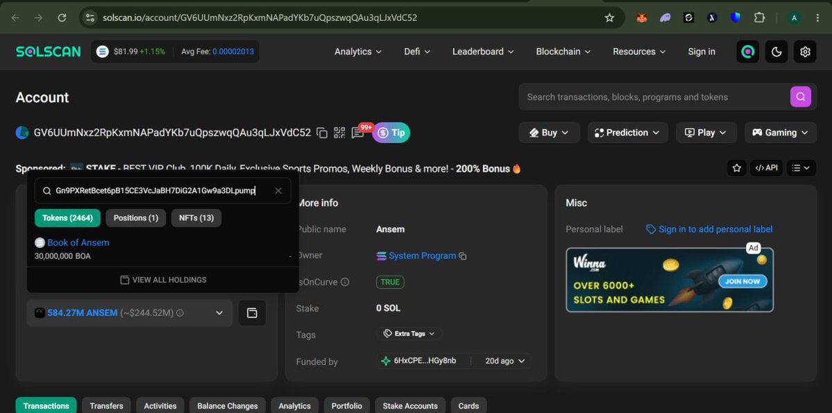832x413 pixels.
Task: Expand the Extra Tags dropdown
Action: click(x=409, y=334)
